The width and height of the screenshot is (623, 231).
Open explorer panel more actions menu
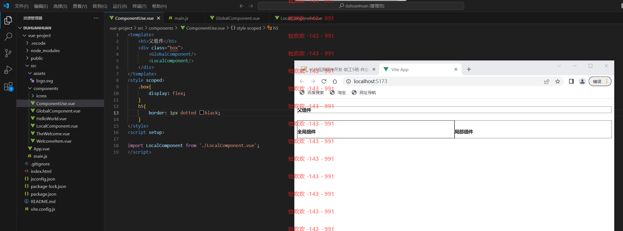tap(96, 18)
